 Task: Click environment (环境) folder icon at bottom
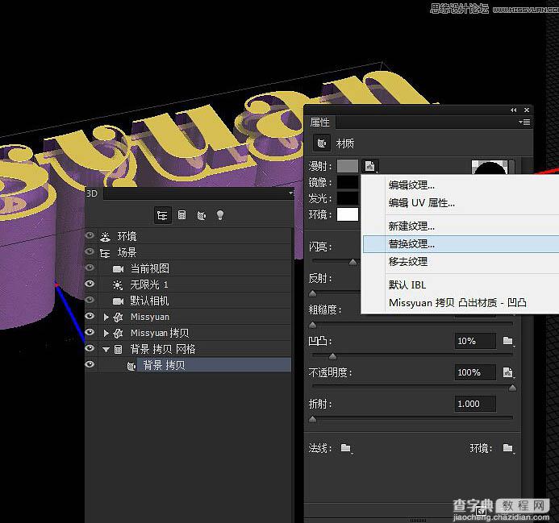coord(508,448)
